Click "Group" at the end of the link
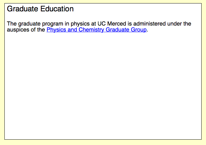The image size is (206, 145). pyautogui.click(x=139, y=30)
